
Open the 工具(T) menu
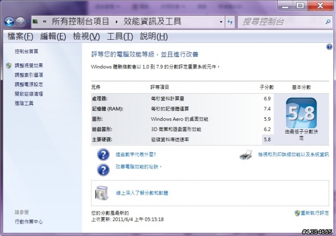pos(120,36)
